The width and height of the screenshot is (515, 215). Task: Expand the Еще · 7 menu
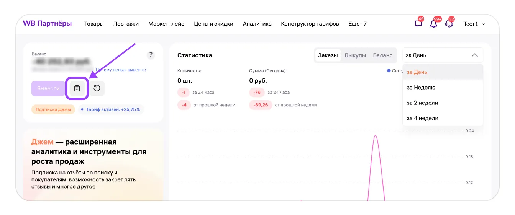[358, 24]
